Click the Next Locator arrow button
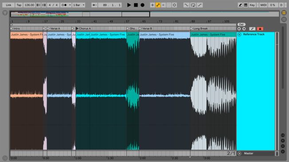This screenshot has height=162, width=289. (x=244, y=29)
